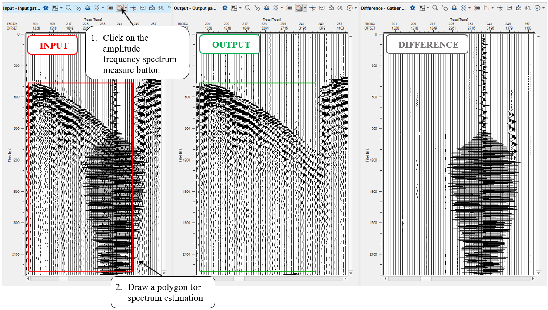
Task: Show hidden tools via Input toolbar overflow chevron
Action: click(169, 8)
